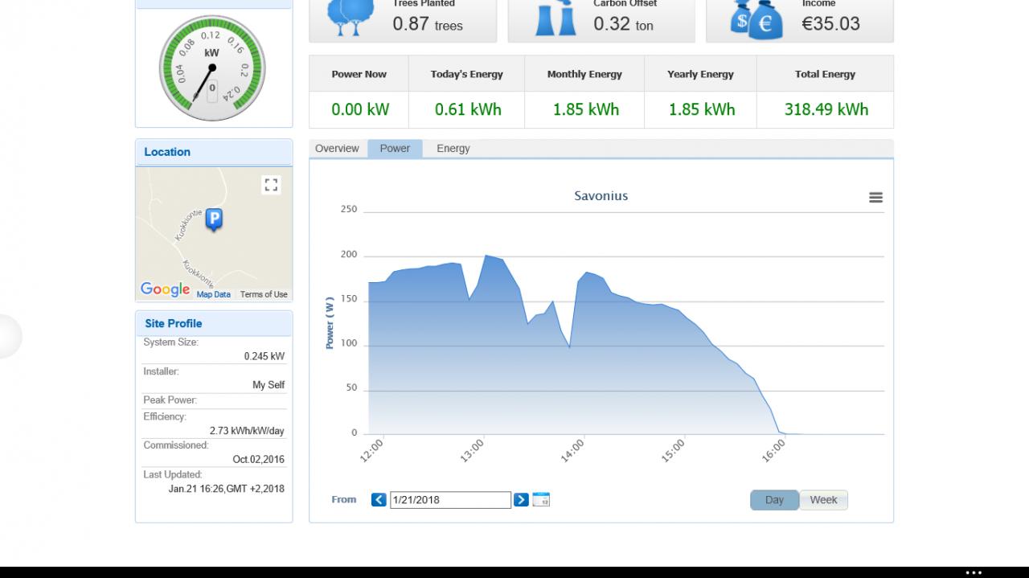This screenshot has height=578, width=1029.
Task: Go to next day with right arrow
Action: pos(521,500)
